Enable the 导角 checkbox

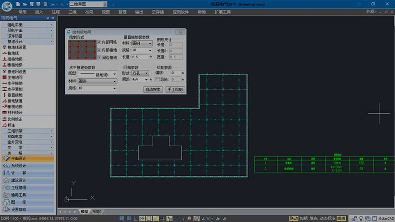tap(158, 79)
